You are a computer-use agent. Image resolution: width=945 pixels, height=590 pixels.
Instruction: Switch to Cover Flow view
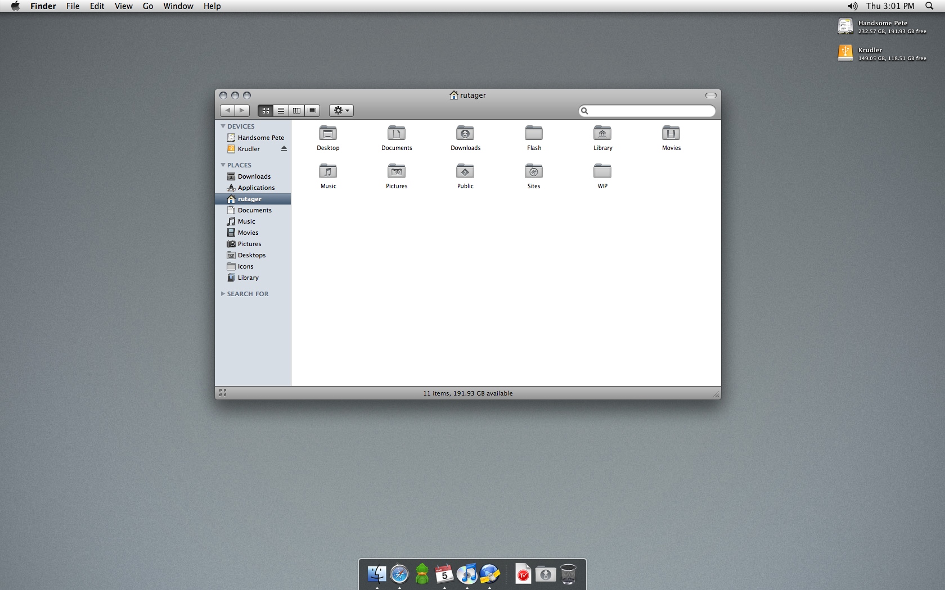point(312,111)
